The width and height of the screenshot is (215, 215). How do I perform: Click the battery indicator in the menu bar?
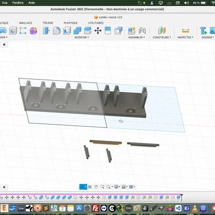pyautogui.click(x=204, y=3)
